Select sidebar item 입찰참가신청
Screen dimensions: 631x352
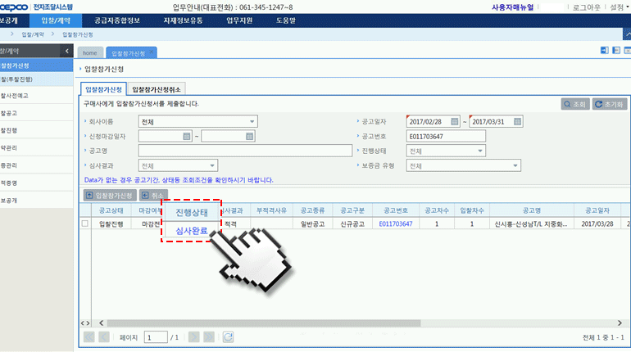click(36, 65)
